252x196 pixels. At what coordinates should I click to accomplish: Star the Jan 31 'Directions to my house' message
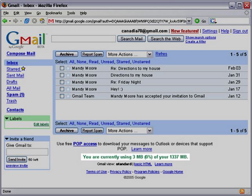[68, 75]
